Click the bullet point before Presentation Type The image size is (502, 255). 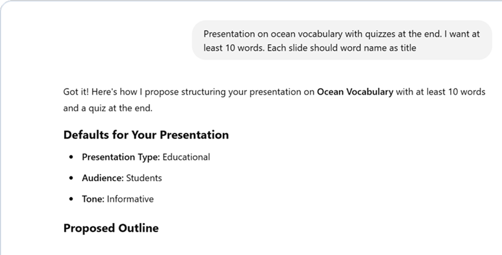pos(72,157)
